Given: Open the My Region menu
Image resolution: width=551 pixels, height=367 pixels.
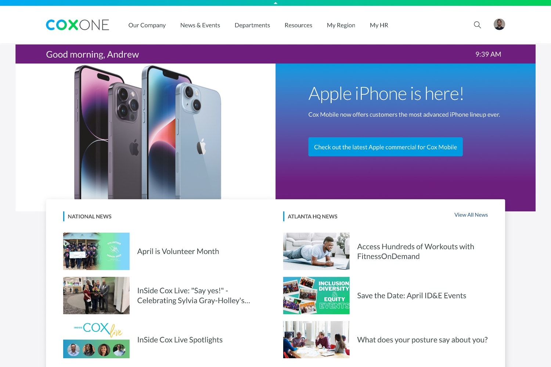Looking at the screenshot, I should 341,25.
